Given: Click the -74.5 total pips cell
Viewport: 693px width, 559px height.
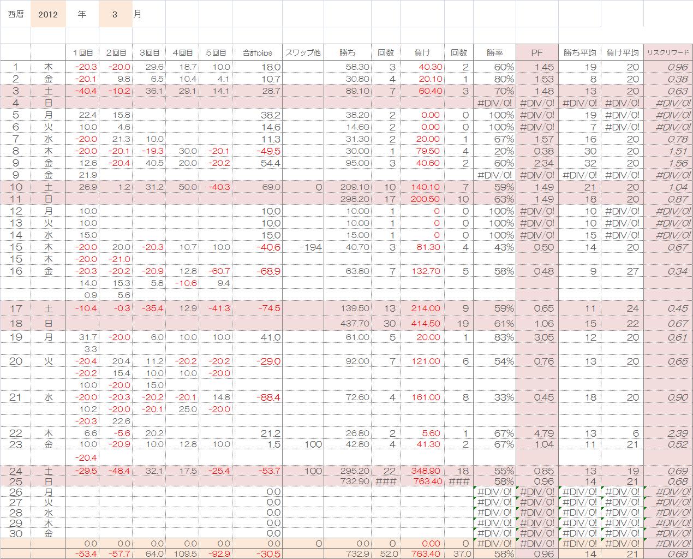Looking at the screenshot, I should tap(257, 308).
